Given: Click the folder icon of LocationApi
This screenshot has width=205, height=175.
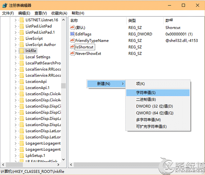Looking at the screenshot, I should [22, 82].
